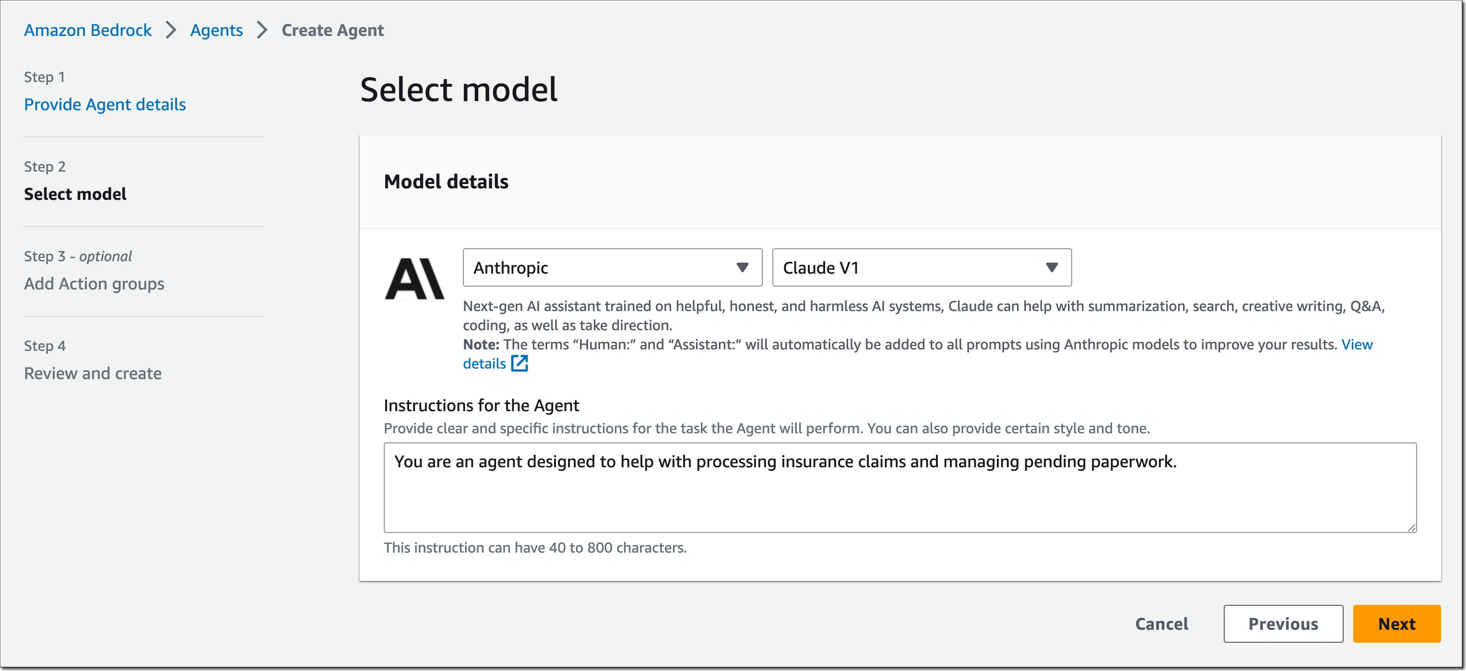The height and width of the screenshot is (671, 1466).
Task: Expand the model version selector arrow
Action: coord(1051,267)
